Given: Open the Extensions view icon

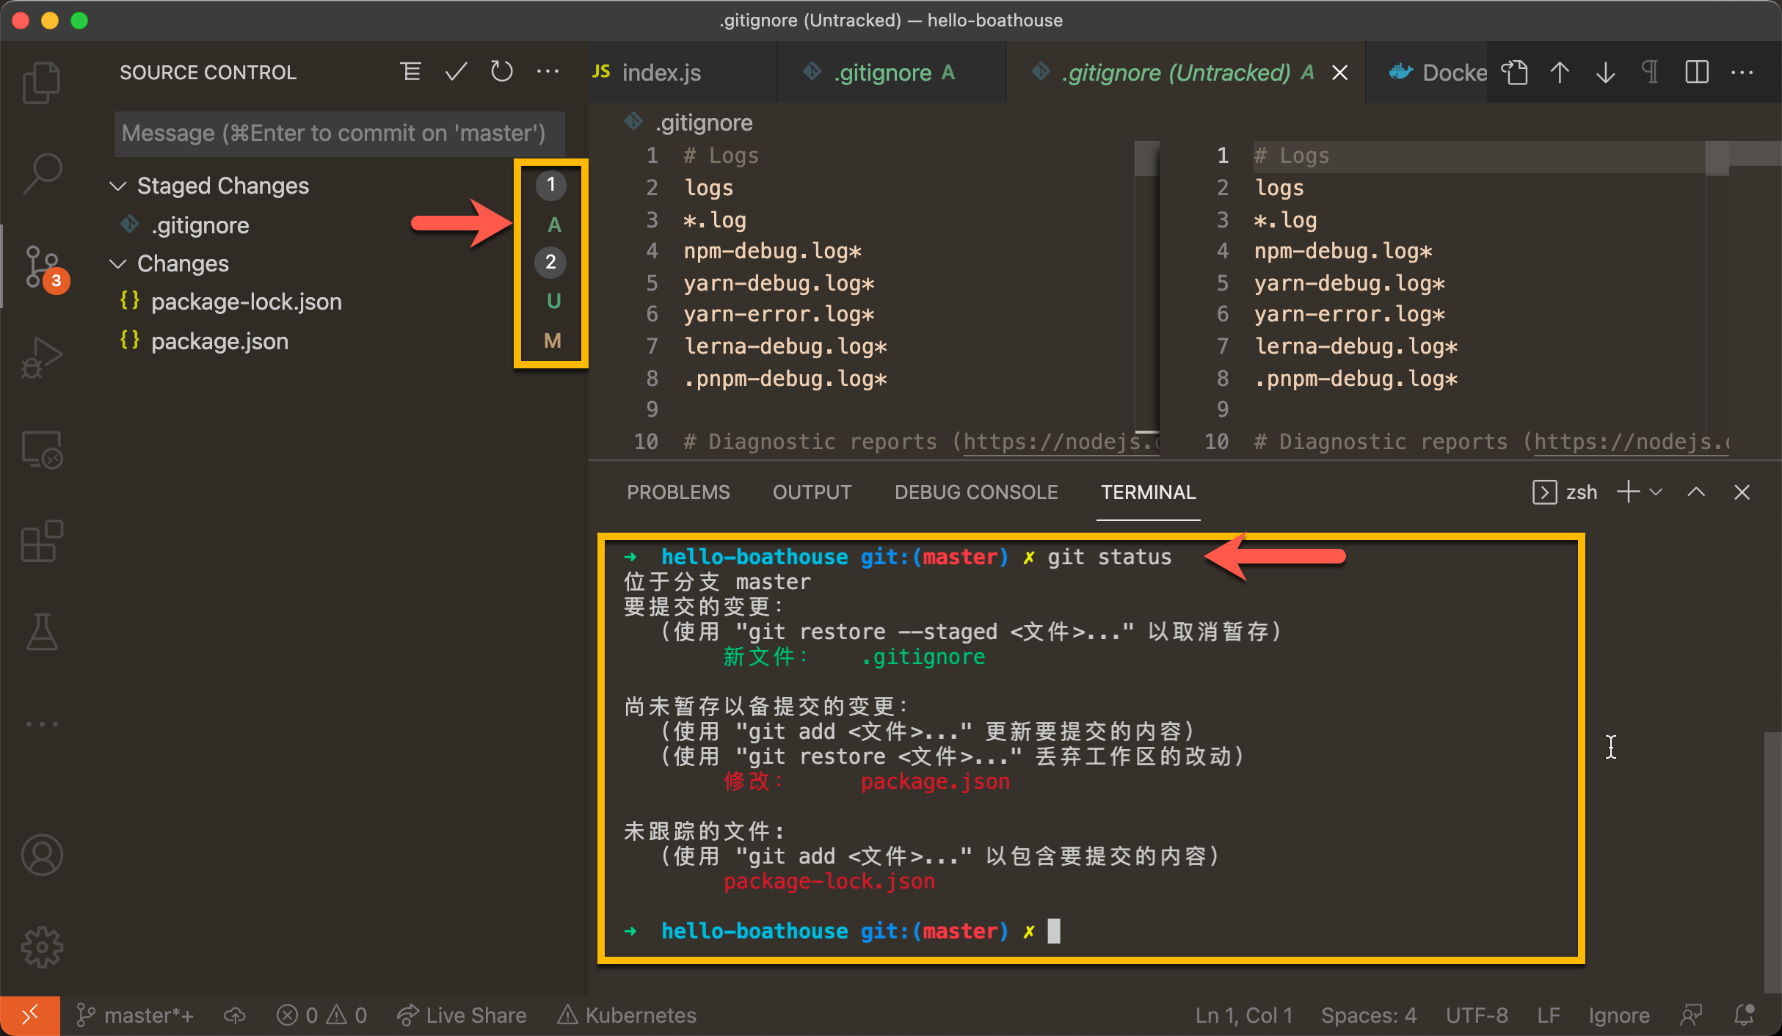Looking at the screenshot, I should [x=42, y=541].
